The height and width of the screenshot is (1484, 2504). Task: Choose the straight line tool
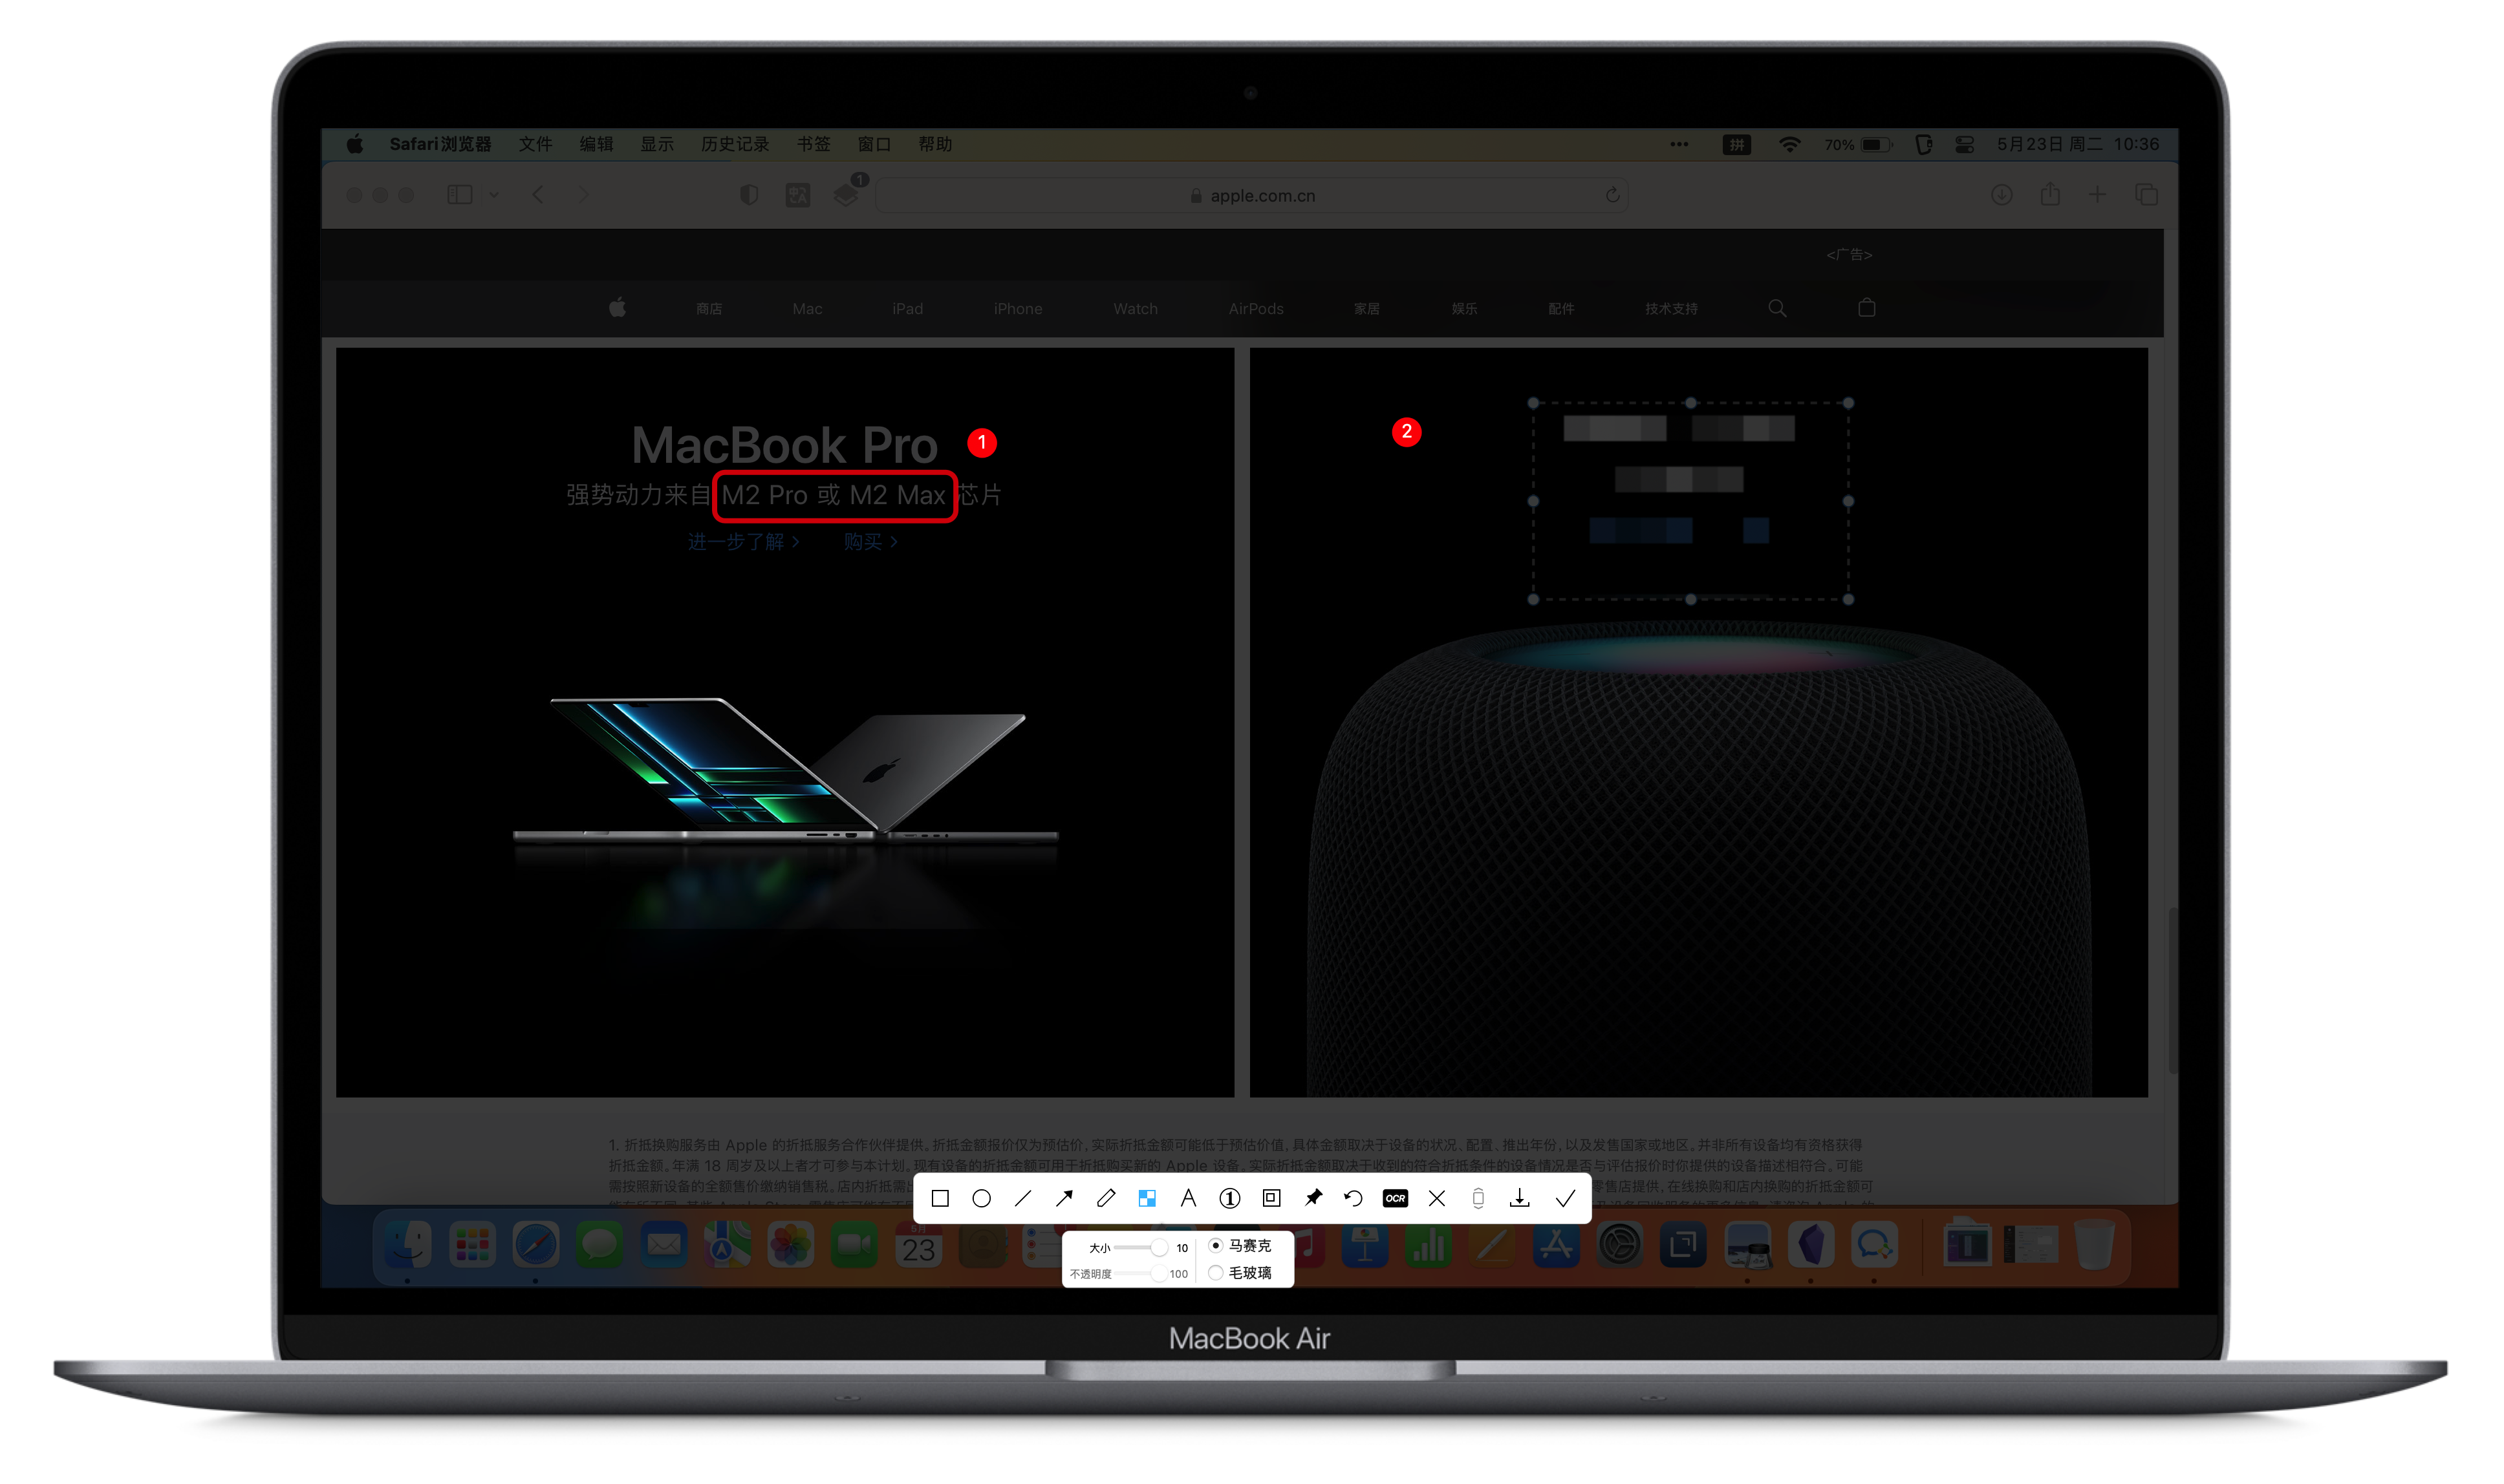coord(1022,1198)
